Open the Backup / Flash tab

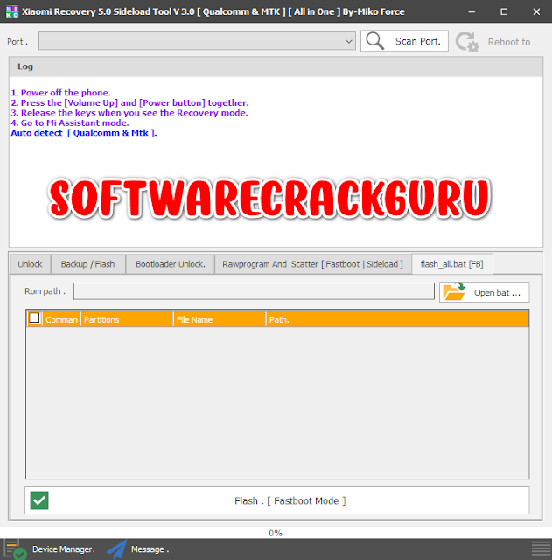pyautogui.click(x=87, y=264)
